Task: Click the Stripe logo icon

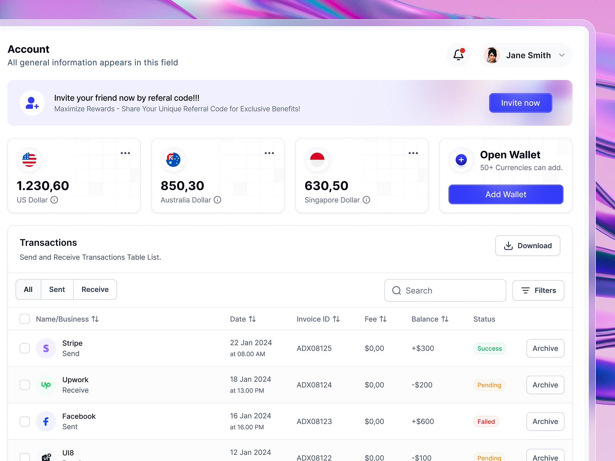Action: click(x=46, y=348)
